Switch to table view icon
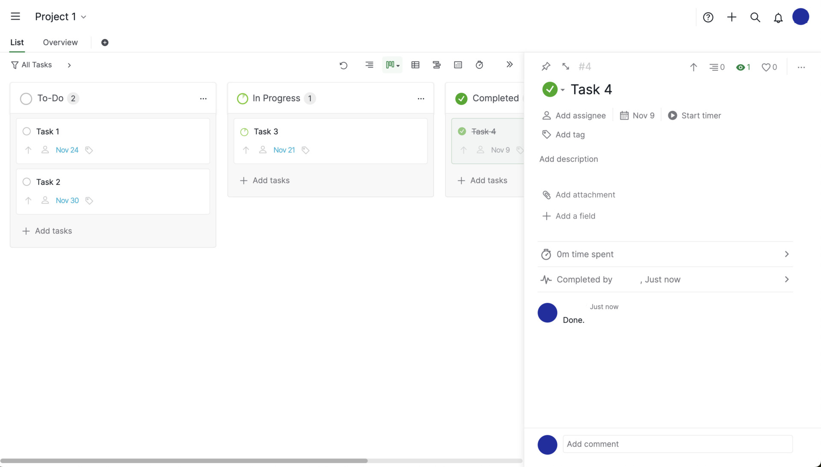Viewport: 821px width, 467px height. pos(415,65)
